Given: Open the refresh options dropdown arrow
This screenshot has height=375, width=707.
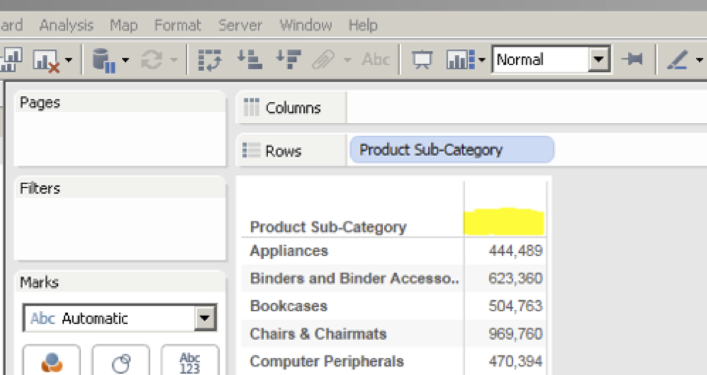Looking at the screenshot, I should [174, 59].
